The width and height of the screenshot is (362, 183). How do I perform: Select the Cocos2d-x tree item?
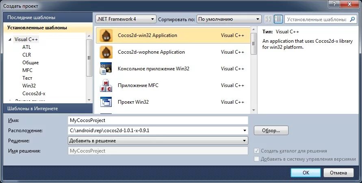coord(34,94)
